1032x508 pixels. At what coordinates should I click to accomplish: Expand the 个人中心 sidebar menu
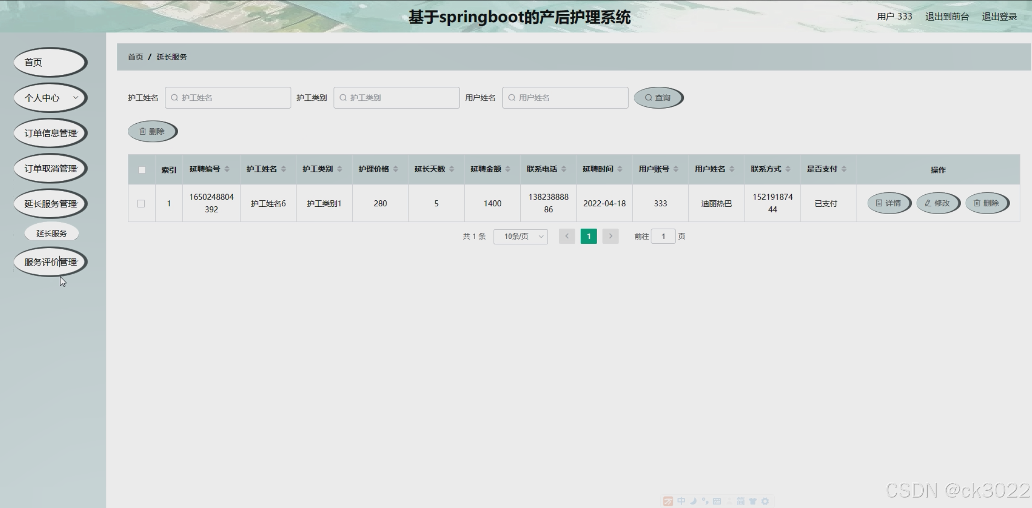click(50, 98)
